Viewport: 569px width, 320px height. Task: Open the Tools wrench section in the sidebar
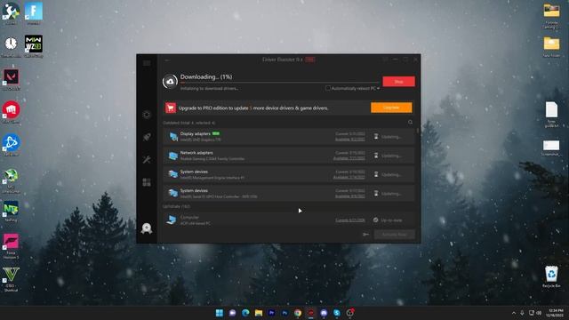(147, 160)
